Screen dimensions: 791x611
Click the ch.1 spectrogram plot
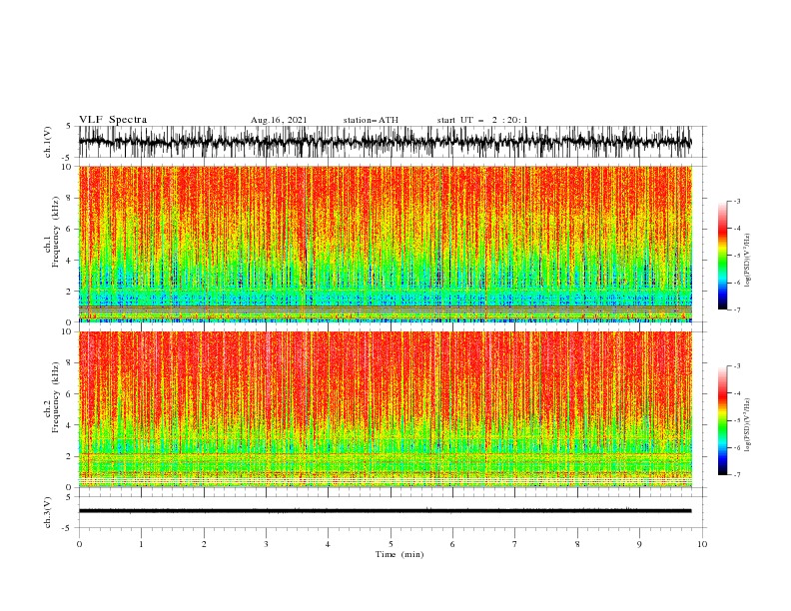click(x=386, y=244)
